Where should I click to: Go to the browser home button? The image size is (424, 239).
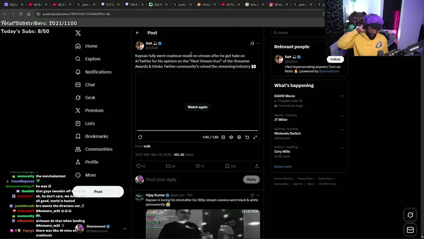28,14
